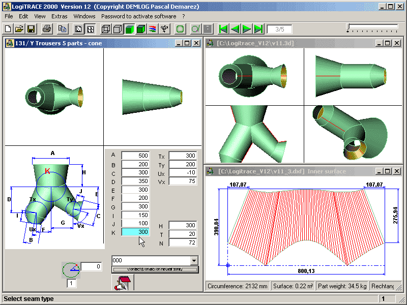
Task: Adjust the toolbar slider handle
Action: coord(348,26)
